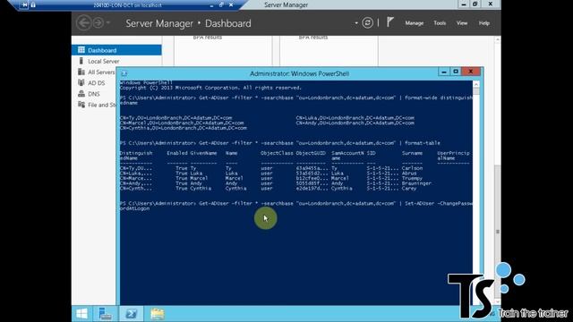The height and width of the screenshot is (322, 573).
Task: Minimize the PowerShell window
Action: click(x=444, y=72)
